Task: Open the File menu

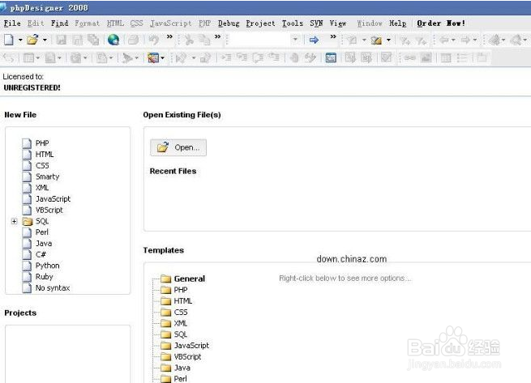Action: coord(12,23)
